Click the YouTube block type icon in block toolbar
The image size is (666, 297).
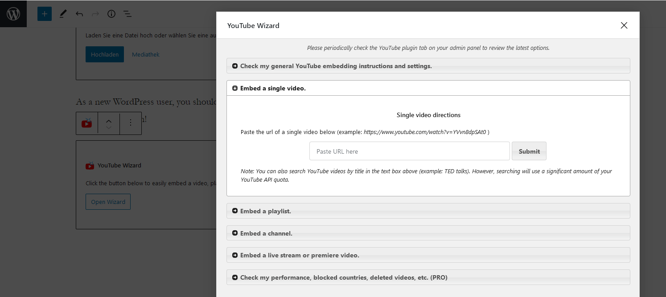coord(87,123)
